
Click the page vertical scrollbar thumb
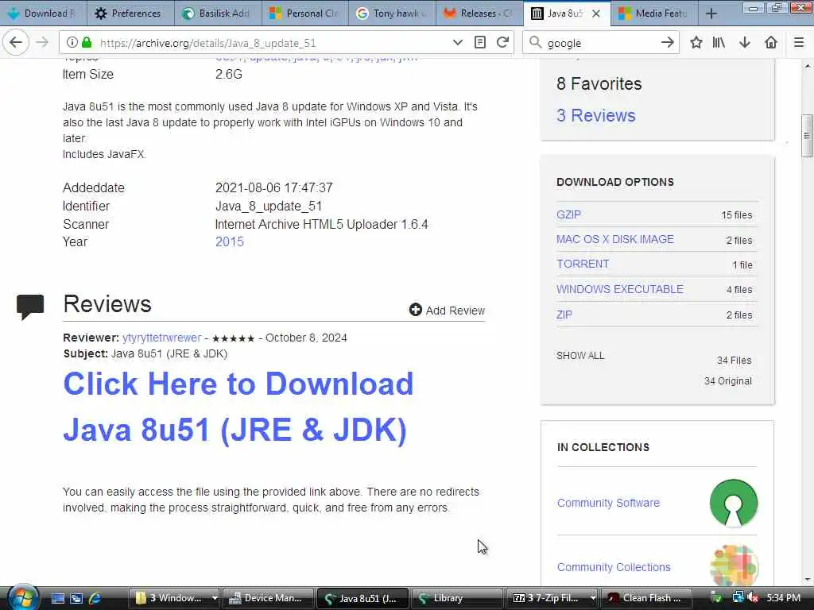coord(807,135)
